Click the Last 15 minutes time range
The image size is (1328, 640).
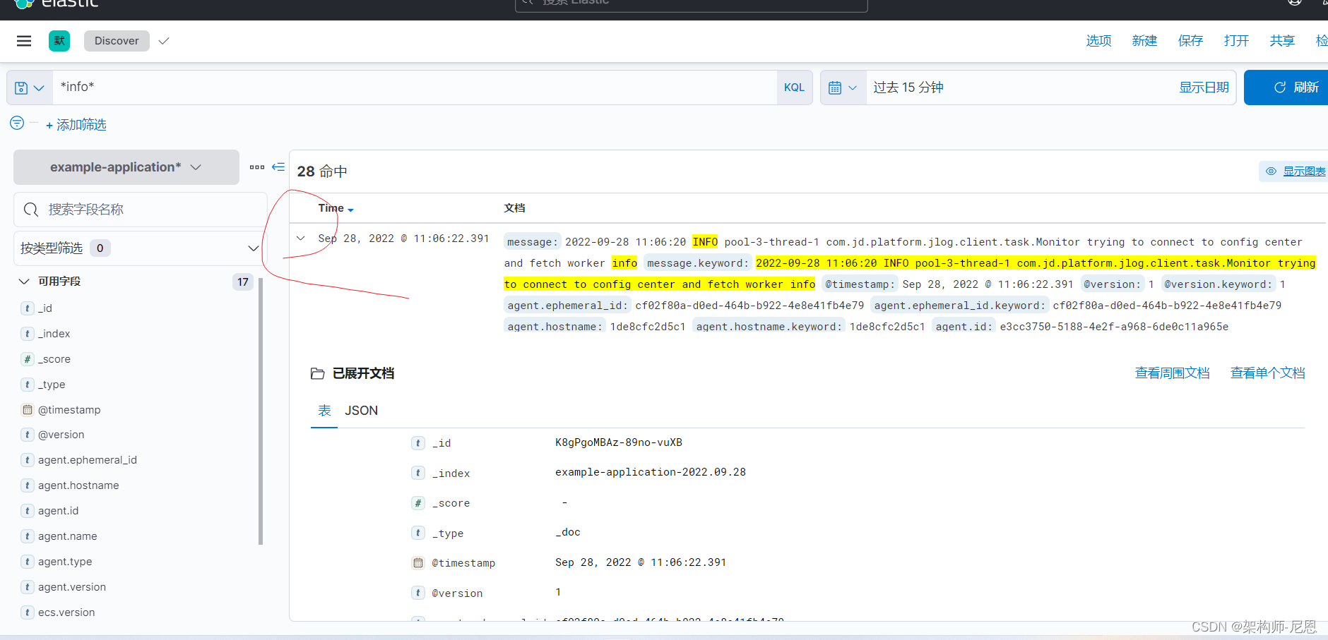tap(908, 87)
